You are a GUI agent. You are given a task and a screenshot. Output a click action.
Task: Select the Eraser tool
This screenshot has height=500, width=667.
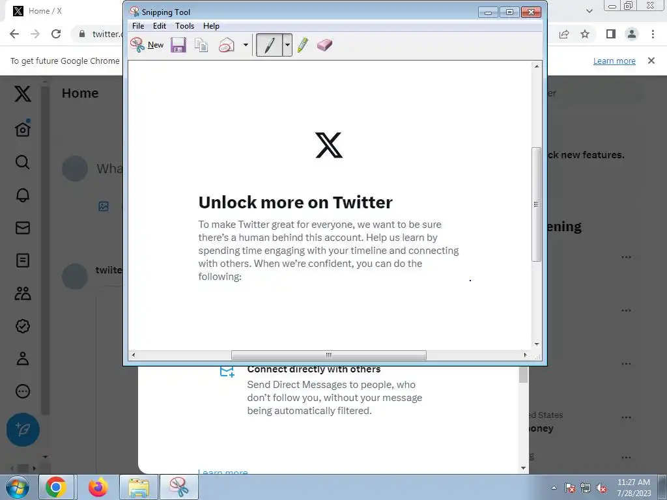tap(324, 45)
